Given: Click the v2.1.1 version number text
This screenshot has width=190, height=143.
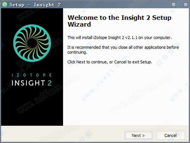Looking at the screenshot, I should (131, 37).
